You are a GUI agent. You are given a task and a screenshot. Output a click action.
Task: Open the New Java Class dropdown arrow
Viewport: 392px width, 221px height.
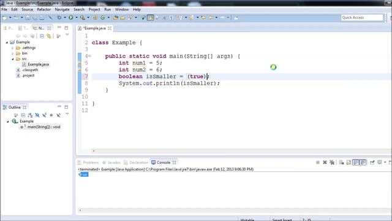pyautogui.click(x=108, y=18)
